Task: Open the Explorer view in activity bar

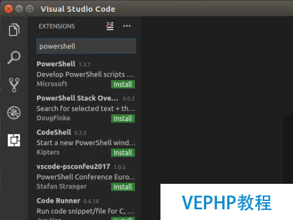Action: point(14,30)
